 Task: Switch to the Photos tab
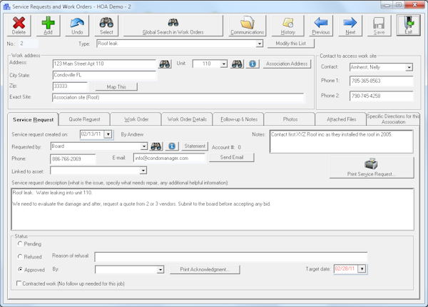(x=290, y=119)
